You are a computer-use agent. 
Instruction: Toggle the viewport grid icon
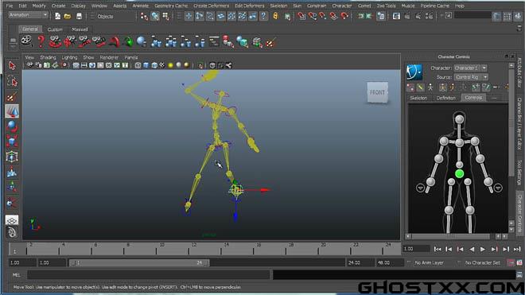click(76, 65)
